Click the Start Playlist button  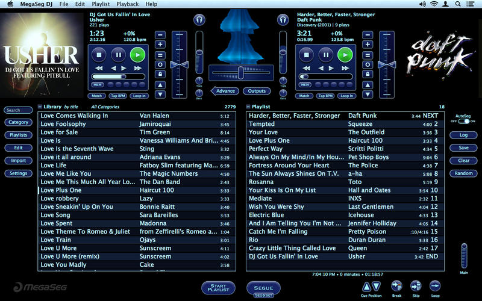point(218,288)
